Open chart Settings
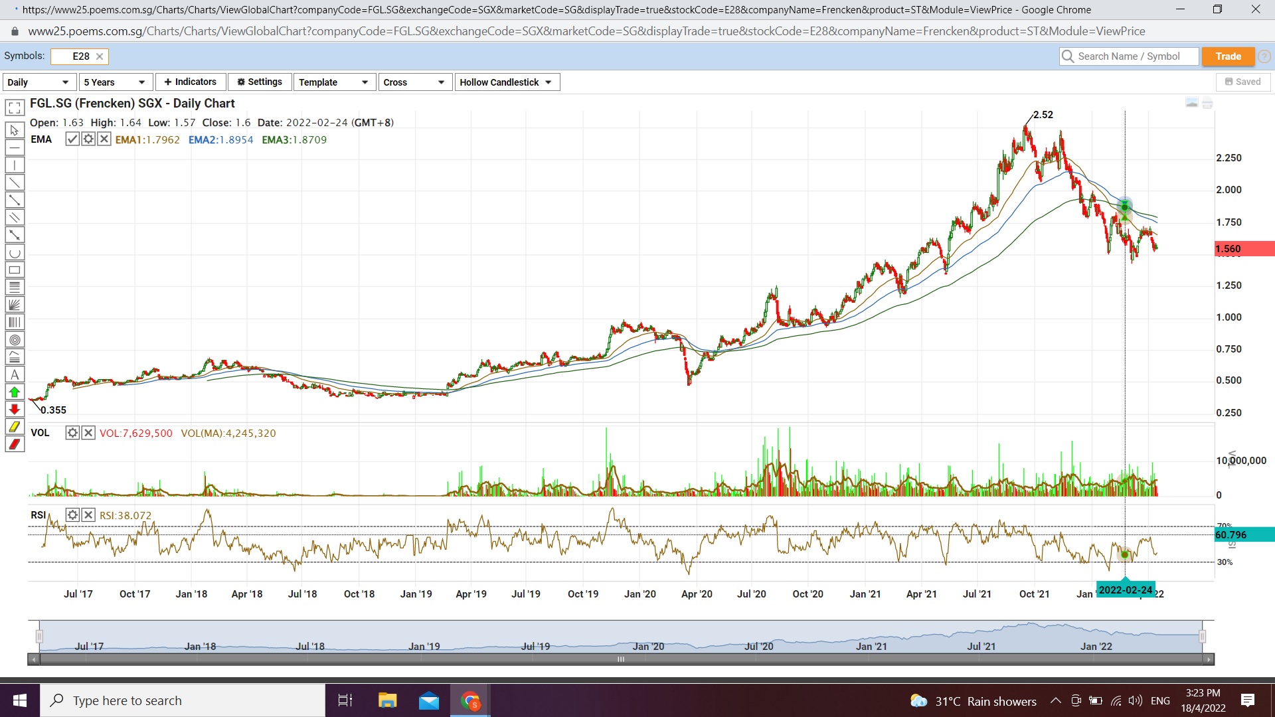 click(x=260, y=82)
